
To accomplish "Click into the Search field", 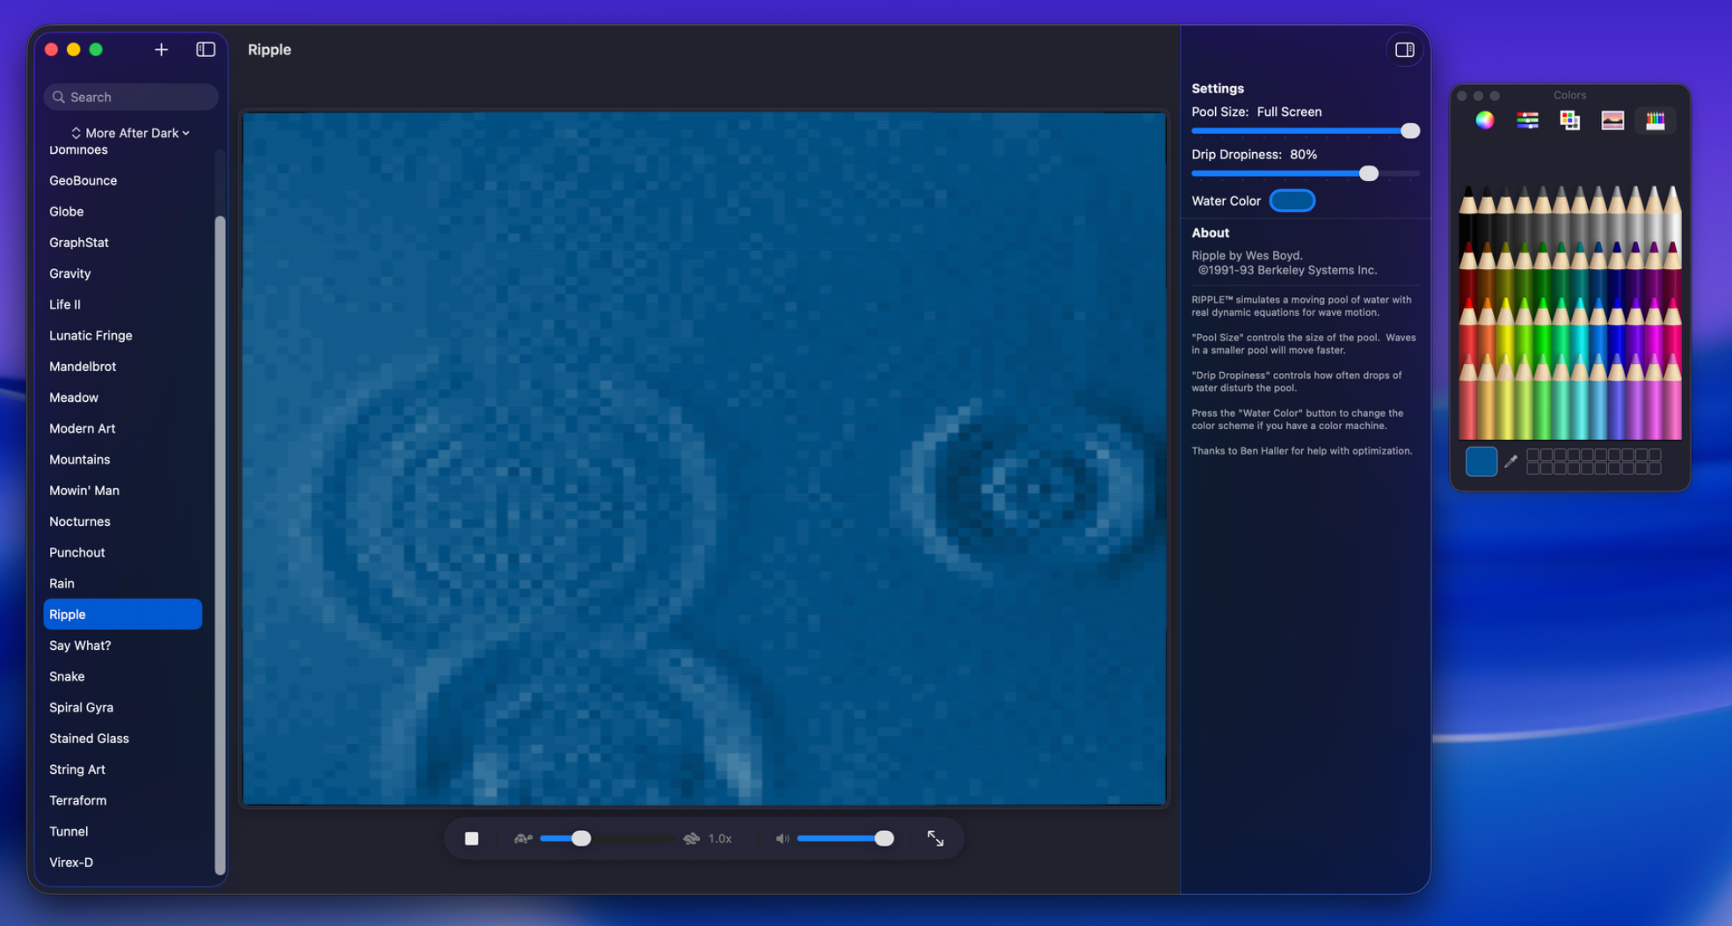I will pos(131,98).
